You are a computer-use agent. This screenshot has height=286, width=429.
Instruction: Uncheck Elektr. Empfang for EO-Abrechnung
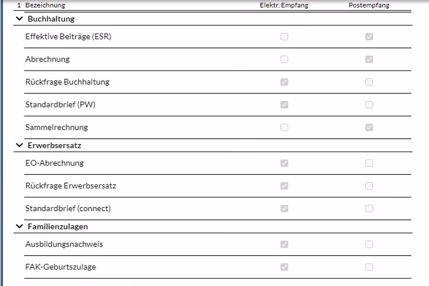pos(284,163)
